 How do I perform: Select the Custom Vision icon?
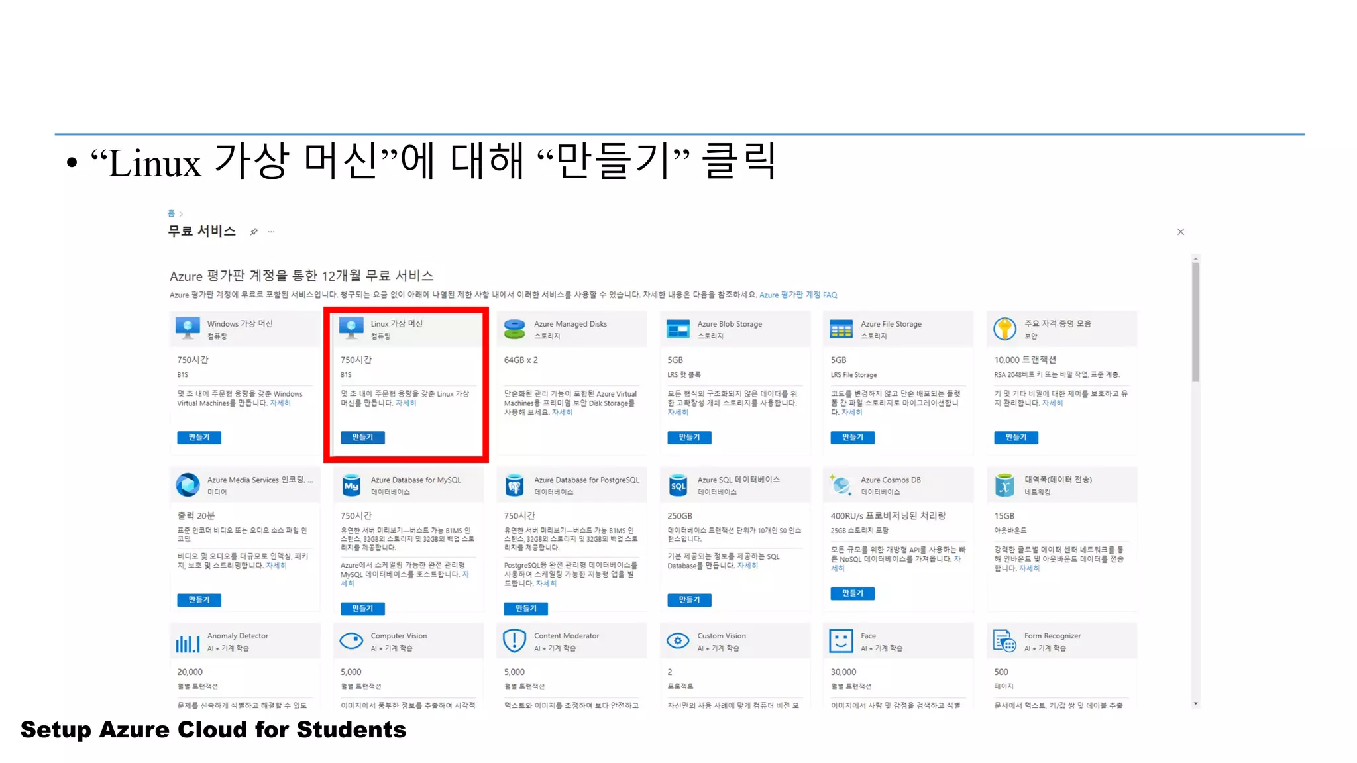click(678, 640)
